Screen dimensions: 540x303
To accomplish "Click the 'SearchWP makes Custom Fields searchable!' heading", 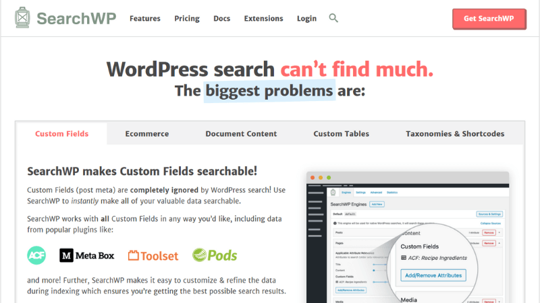I will 142,171.
